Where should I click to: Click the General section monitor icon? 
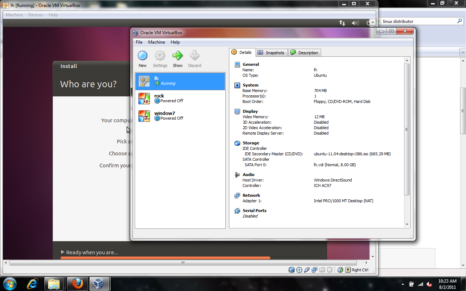pyautogui.click(x=237, y=64)
